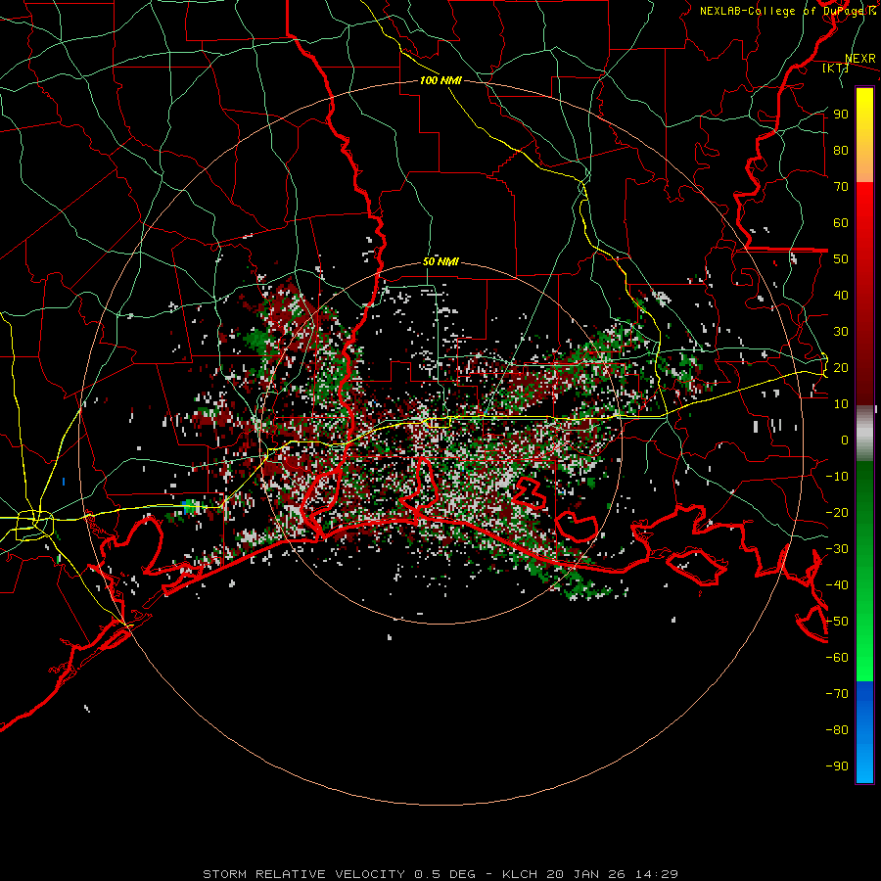Click the "-30" scale value
This screenshot has width=881, height=881.
click(837, 548)
